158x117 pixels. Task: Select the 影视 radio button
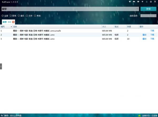coord(11,16)
